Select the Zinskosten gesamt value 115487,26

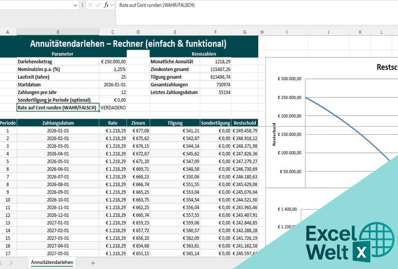215,69
